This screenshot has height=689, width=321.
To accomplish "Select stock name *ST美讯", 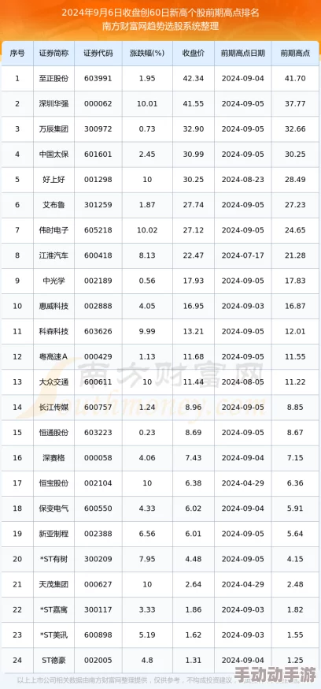I will (54, 635).
